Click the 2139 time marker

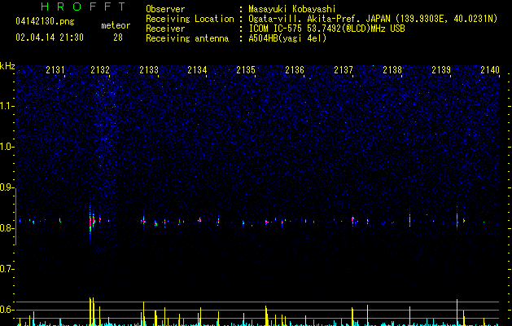pyautogui.click(x=441, y=70)
